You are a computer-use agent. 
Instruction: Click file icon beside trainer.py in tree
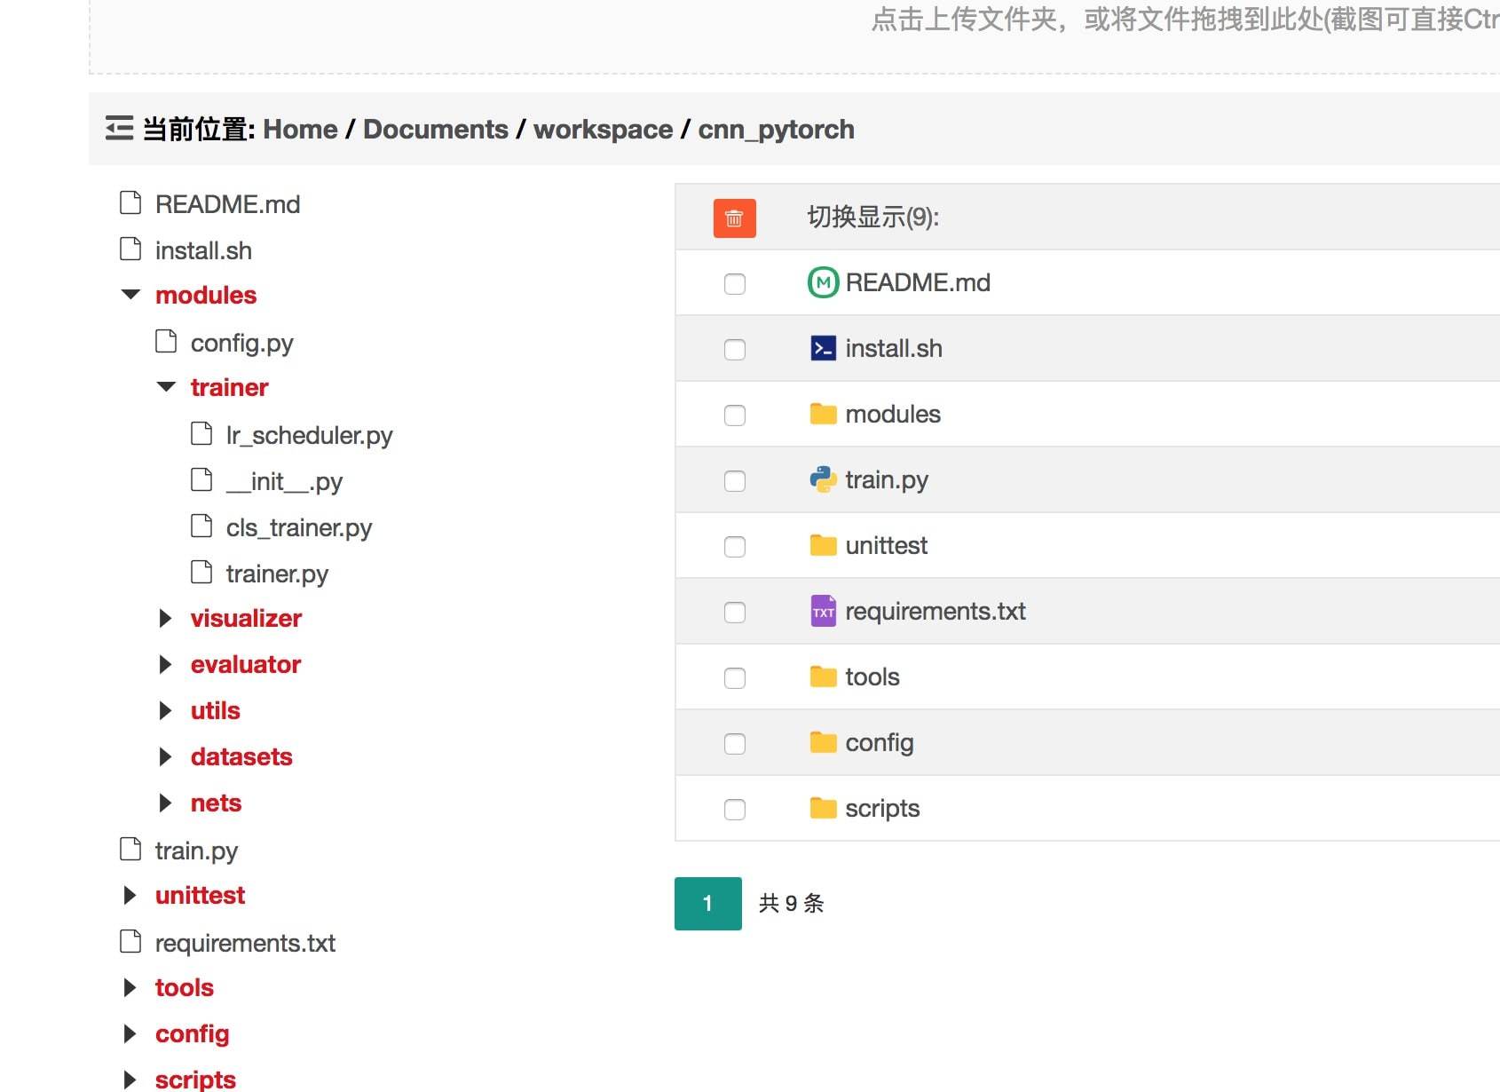click(201, 572)
